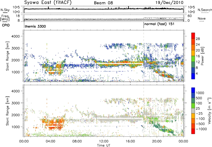Click the velocity panel 'Slant Range [km]' axis label
The image size is (212, 147).
point(7,111)
